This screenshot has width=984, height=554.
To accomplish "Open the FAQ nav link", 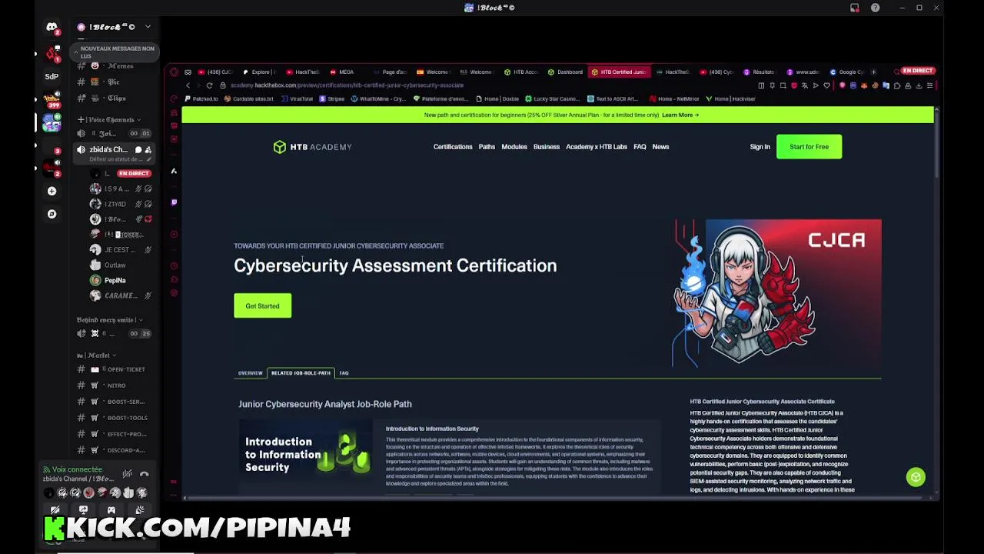I will click(x=640, y=147).
